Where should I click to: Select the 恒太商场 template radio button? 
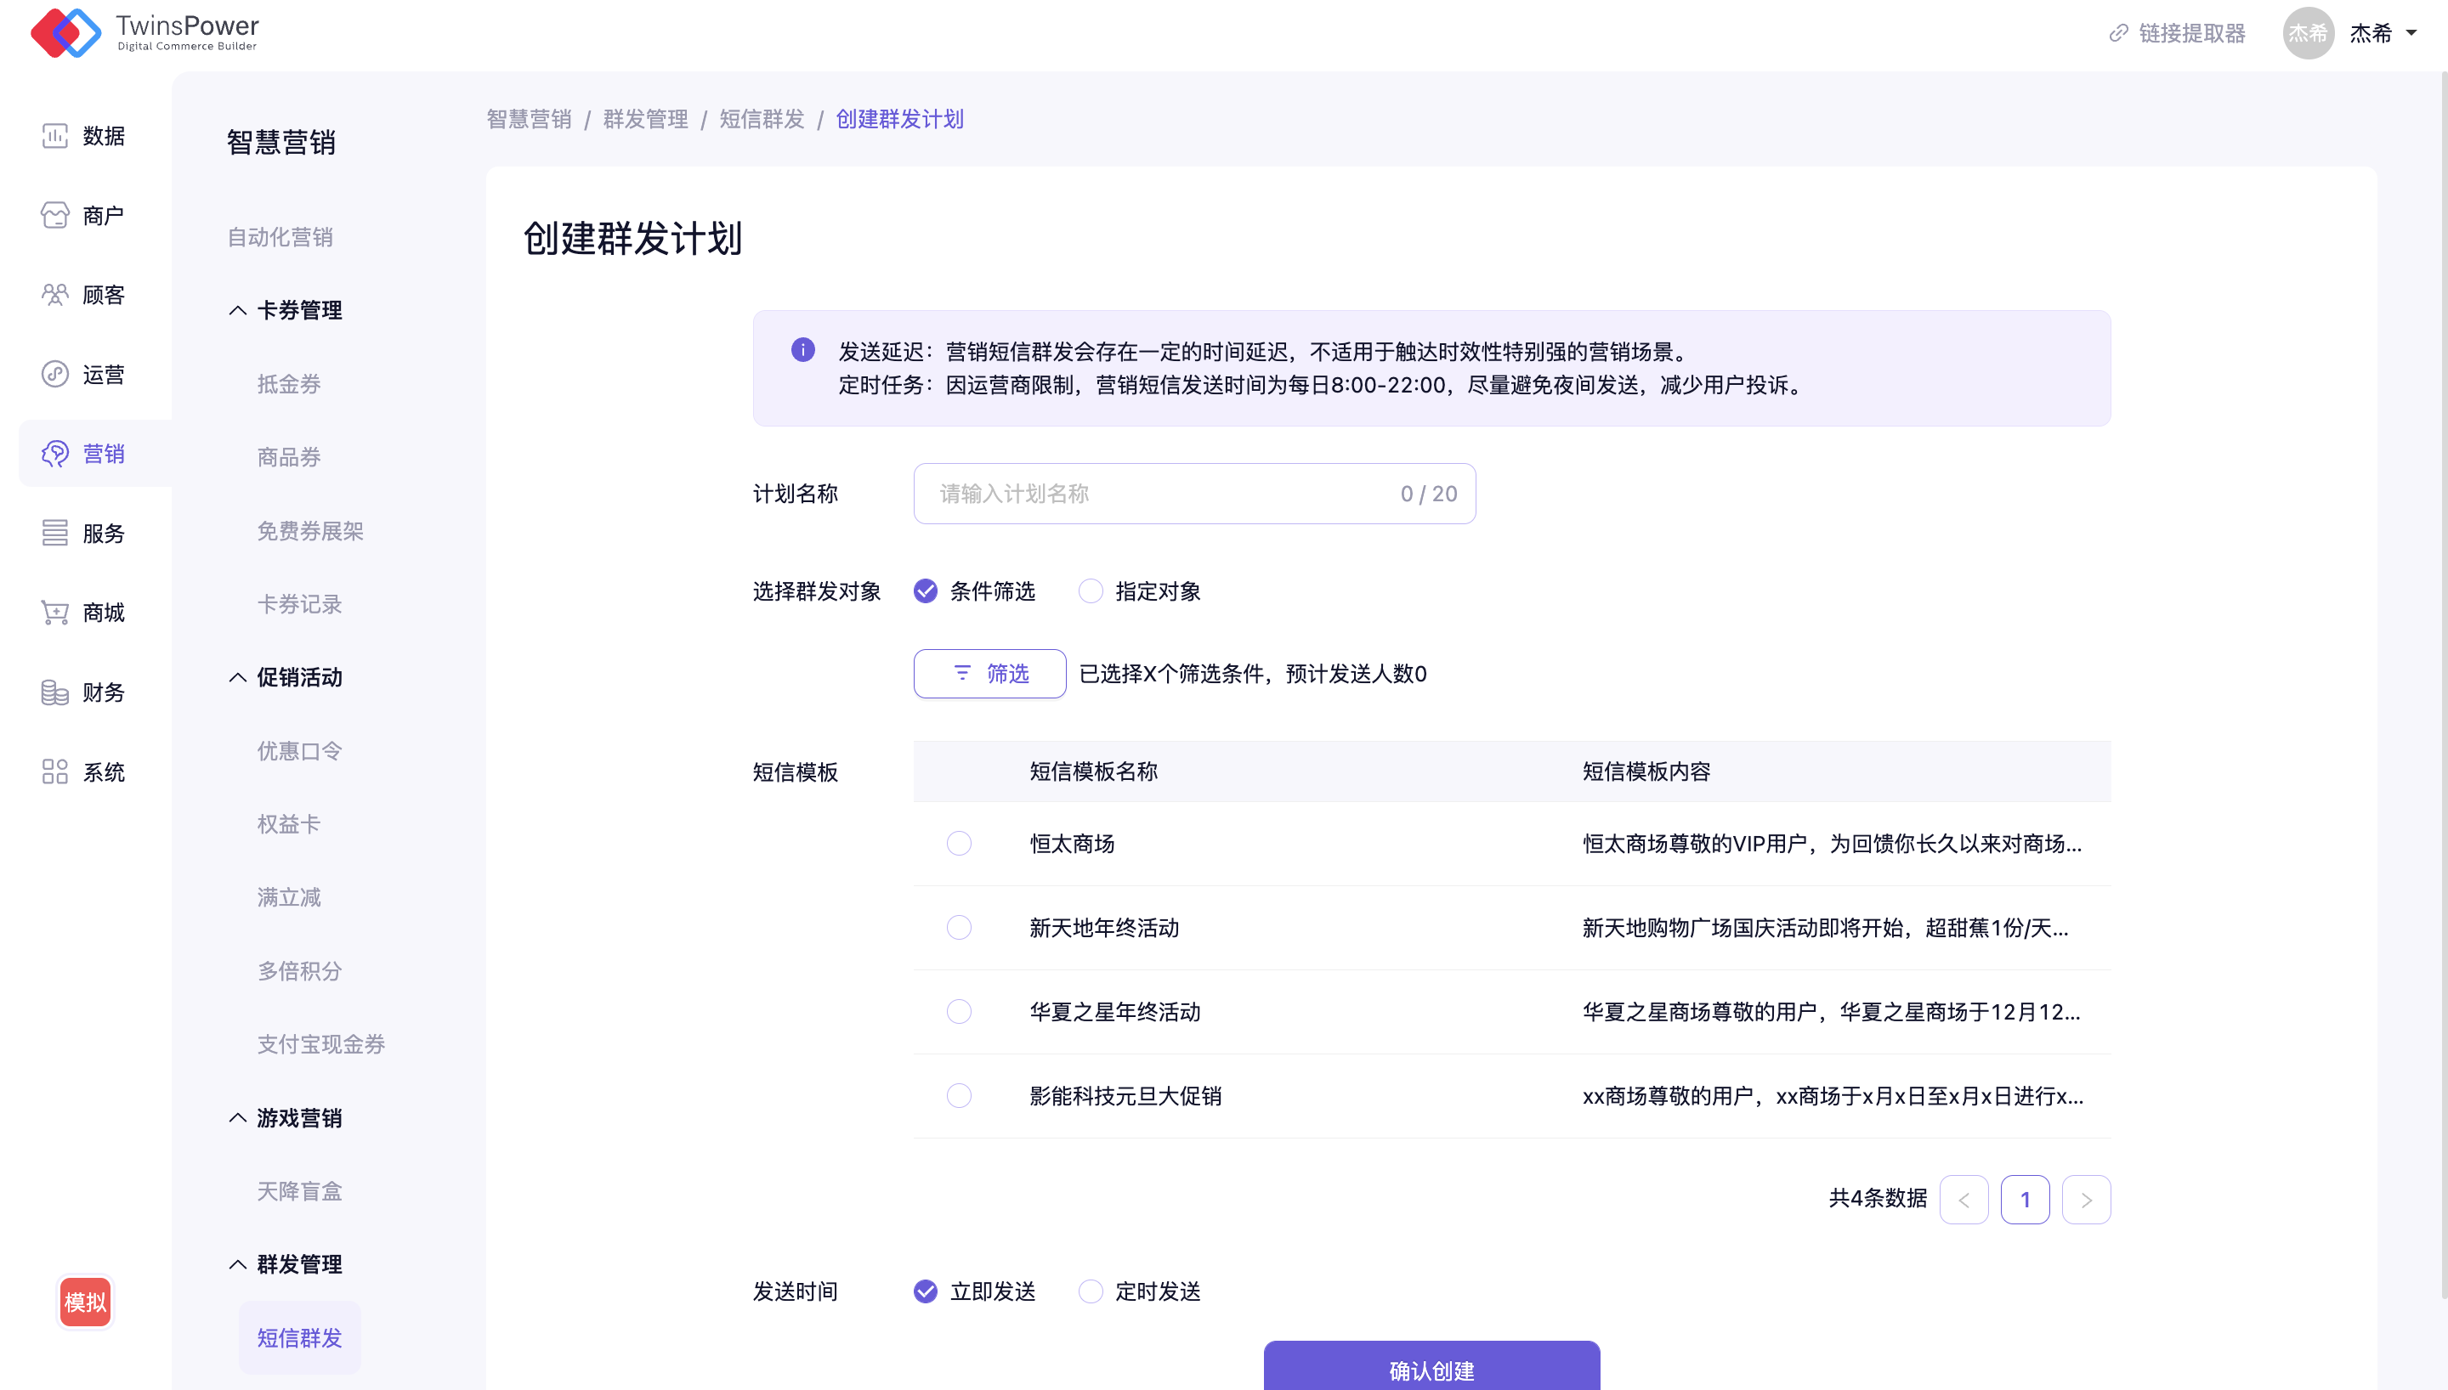coord(959,843)
